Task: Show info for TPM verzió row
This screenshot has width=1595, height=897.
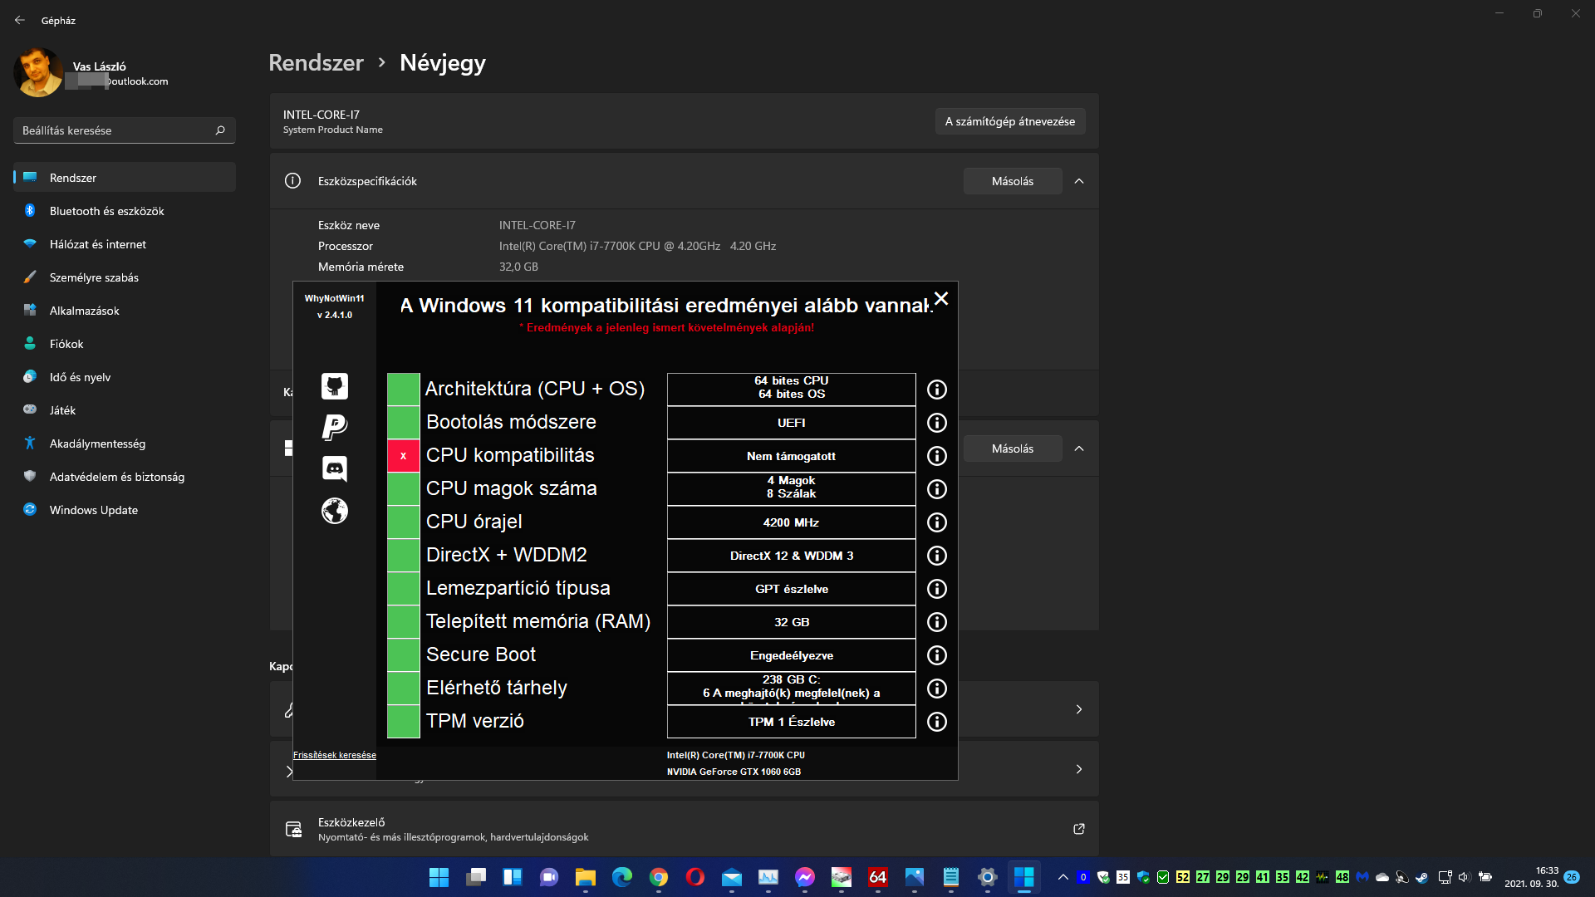Action: [936, 722]
